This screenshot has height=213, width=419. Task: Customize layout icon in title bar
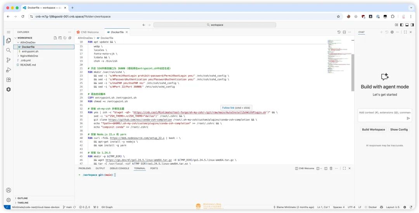click(x=396, y=25)
